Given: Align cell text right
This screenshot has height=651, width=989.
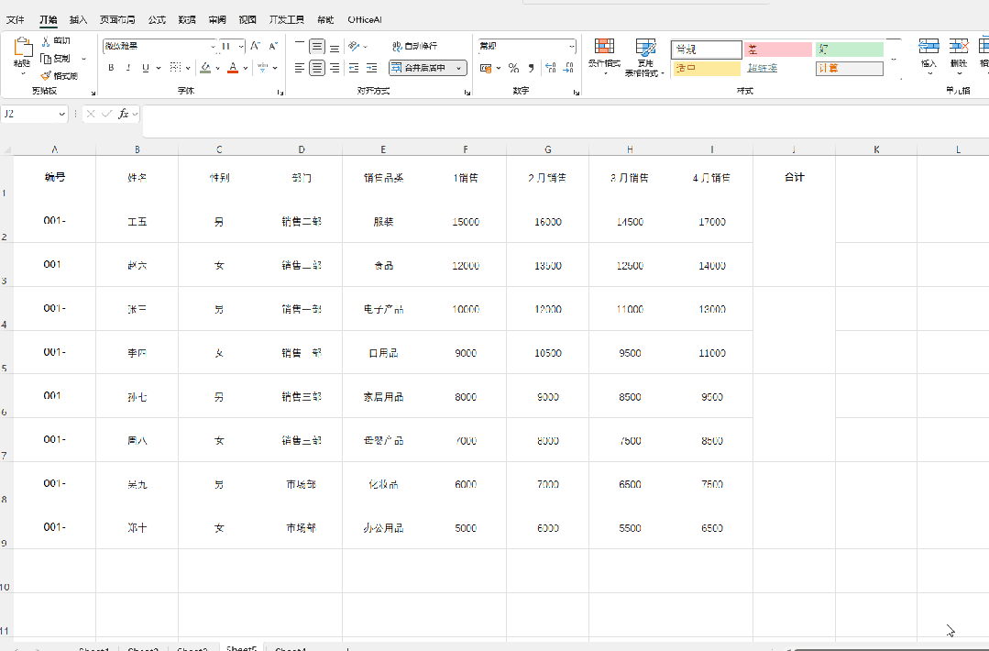Looking at the screenshot, I should point(335,68).
